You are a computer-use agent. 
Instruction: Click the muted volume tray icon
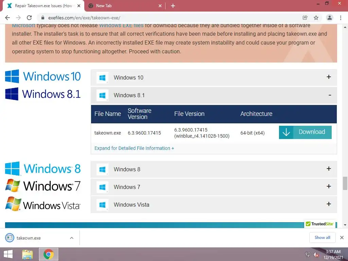[316, 255]
